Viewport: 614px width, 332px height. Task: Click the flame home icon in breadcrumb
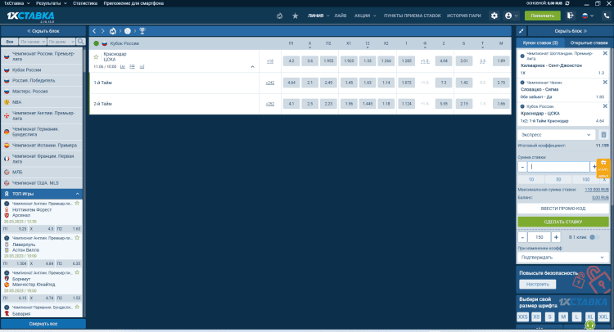click(113, 31)
